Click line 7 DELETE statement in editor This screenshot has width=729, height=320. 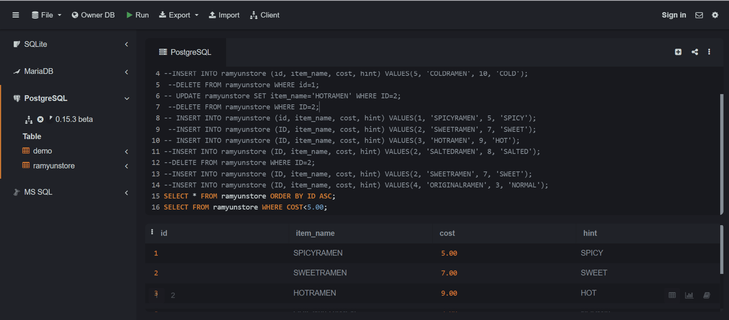click(x=243, y=107)
